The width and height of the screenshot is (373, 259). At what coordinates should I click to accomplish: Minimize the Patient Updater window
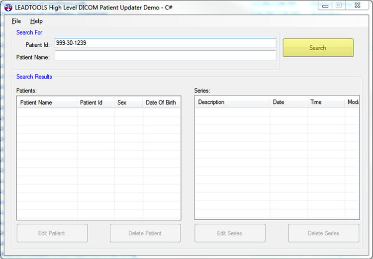click(x=326, y=6)
